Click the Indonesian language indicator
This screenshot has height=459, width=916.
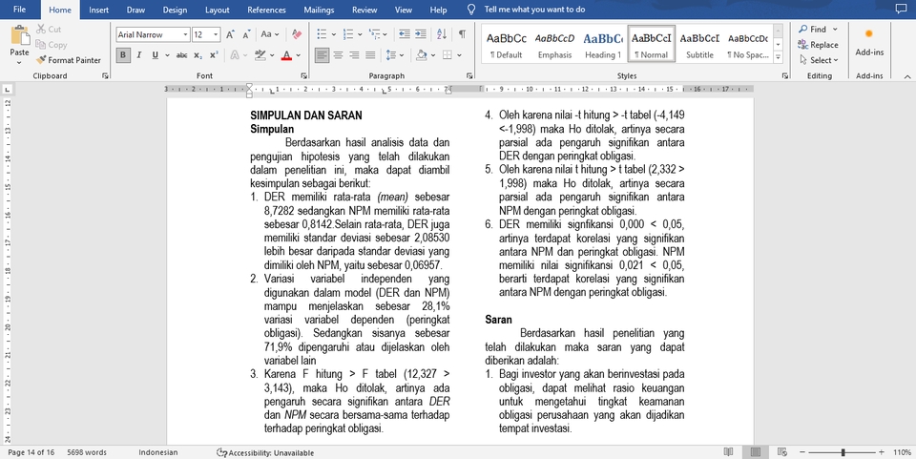(x=158, y=452)
